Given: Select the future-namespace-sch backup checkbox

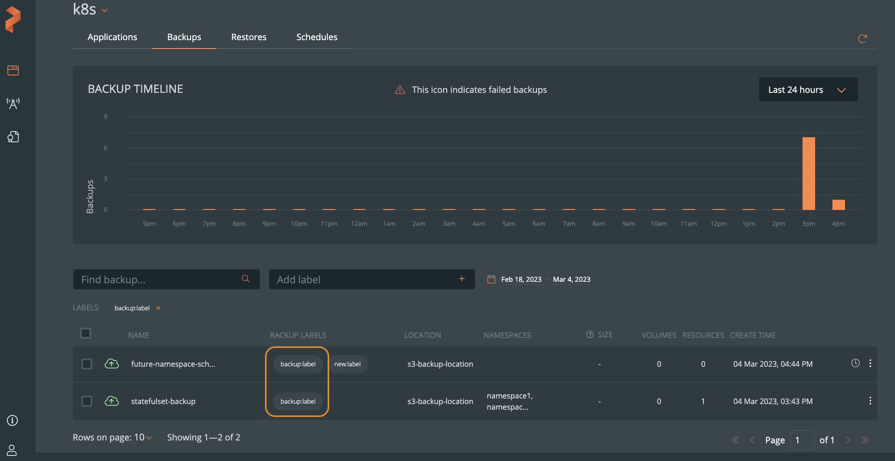Looking at the screenshot, I should (x=87, y=364).
